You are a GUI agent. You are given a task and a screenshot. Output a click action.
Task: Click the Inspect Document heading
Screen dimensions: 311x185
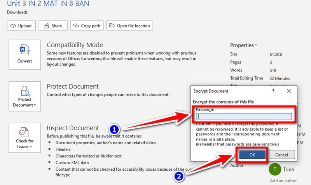pyautogui.click(x=73, y=128)
